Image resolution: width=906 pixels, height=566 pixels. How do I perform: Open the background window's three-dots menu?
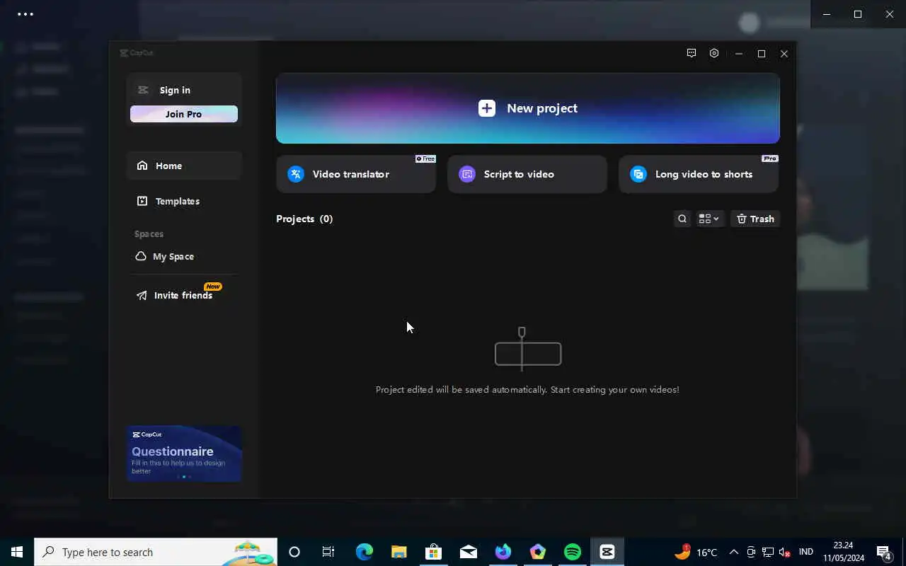25,14
